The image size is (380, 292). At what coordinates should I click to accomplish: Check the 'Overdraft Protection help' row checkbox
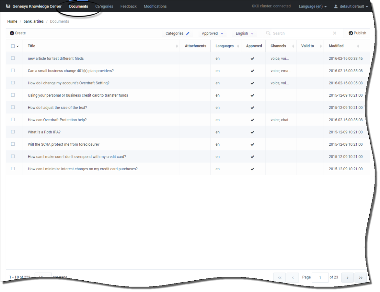(x=13, y=119)
